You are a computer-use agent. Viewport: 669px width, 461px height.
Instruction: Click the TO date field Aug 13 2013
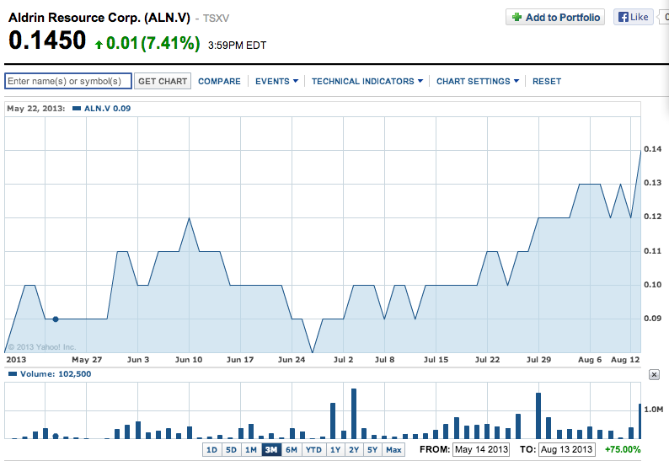566,449
